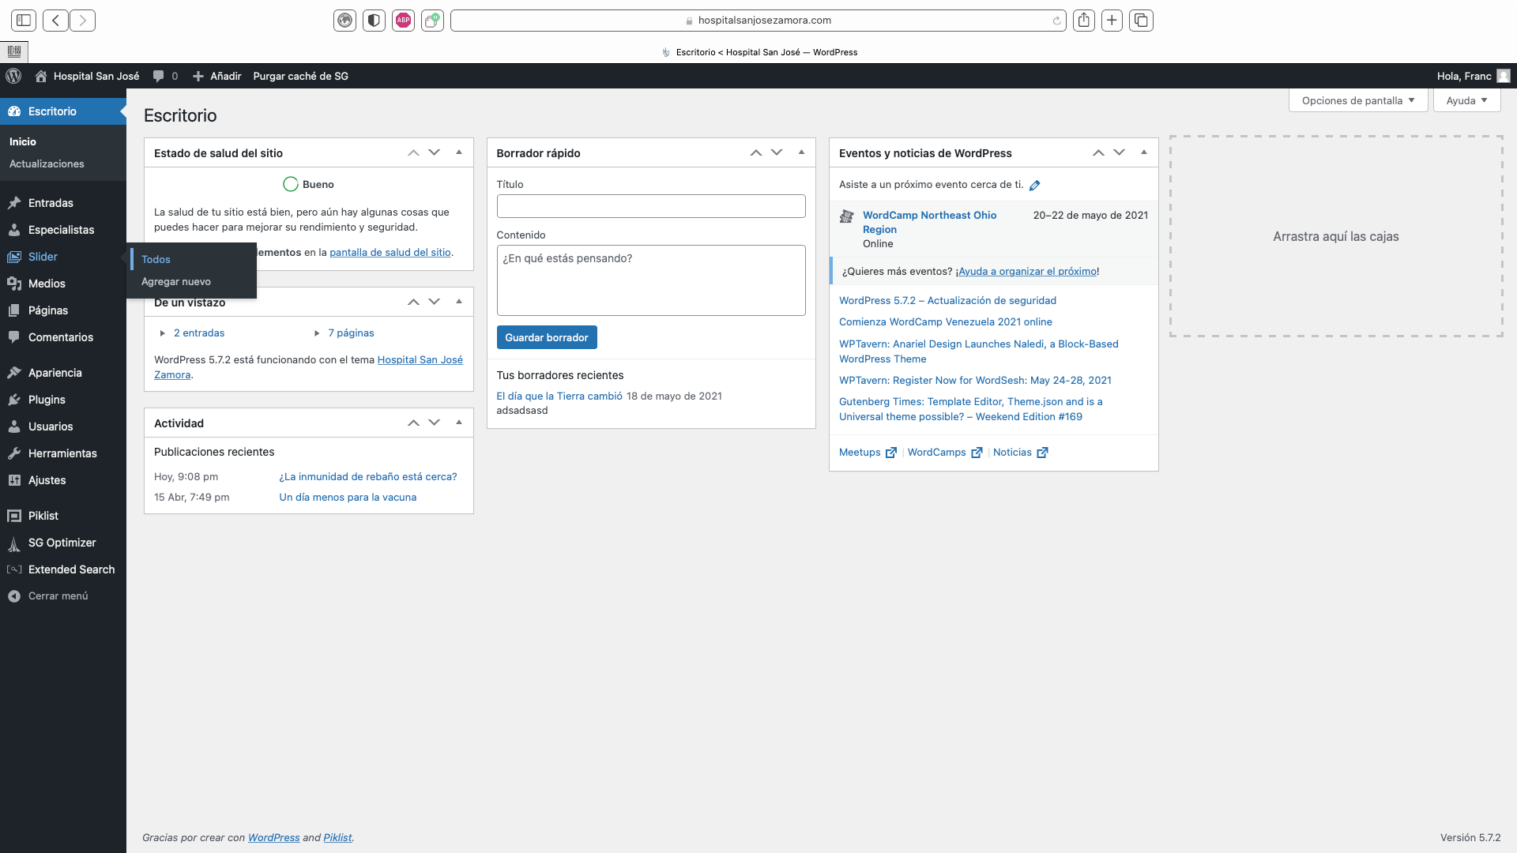
Task: Click the Plugins plug icon
Action: tap(14, 400)
